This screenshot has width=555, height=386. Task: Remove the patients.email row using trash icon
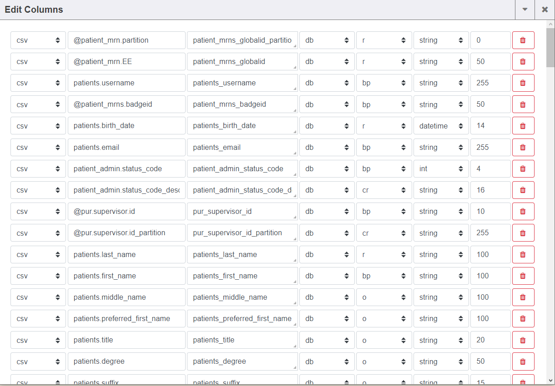tap(523, 147)
